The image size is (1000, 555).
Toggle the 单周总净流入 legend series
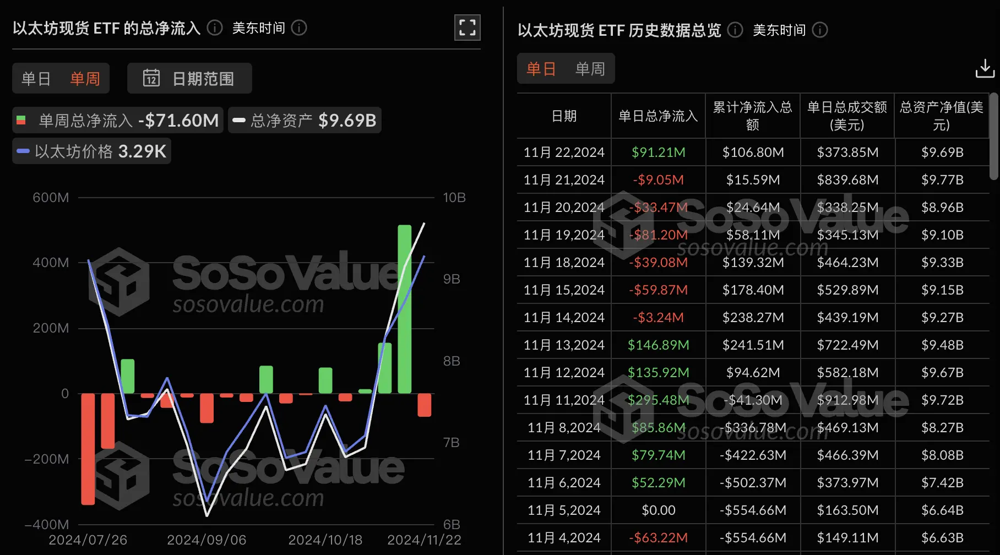117,120
